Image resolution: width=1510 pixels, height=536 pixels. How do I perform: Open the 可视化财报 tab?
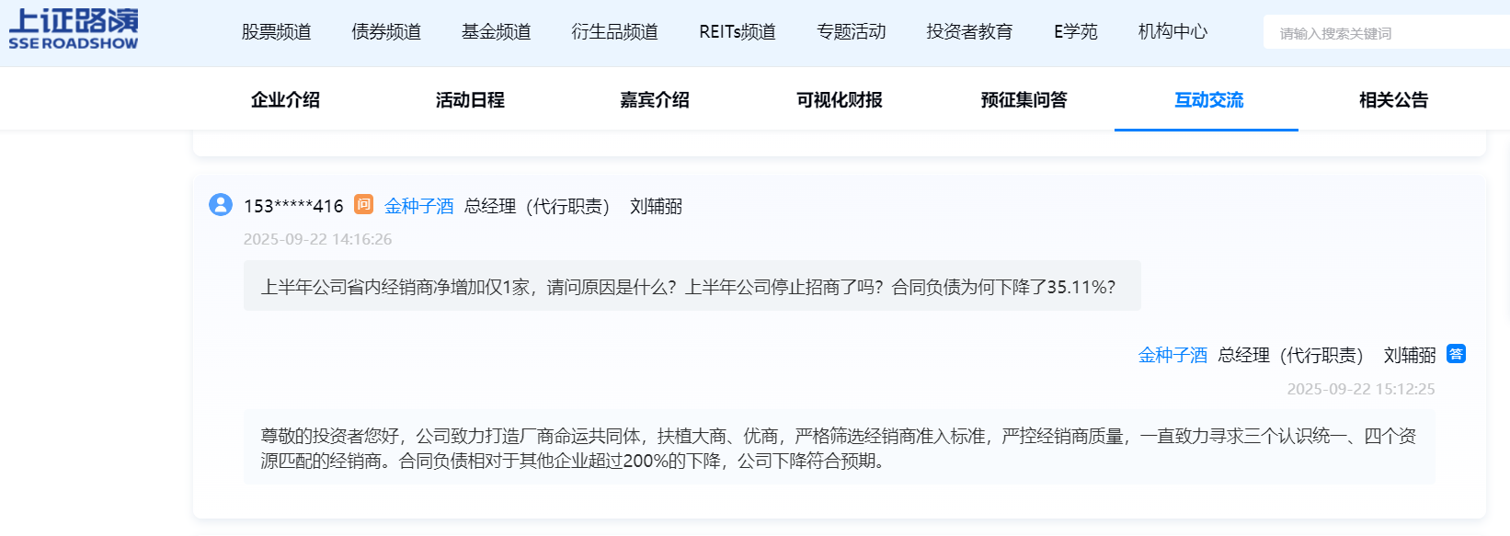[x=839, y=100]
